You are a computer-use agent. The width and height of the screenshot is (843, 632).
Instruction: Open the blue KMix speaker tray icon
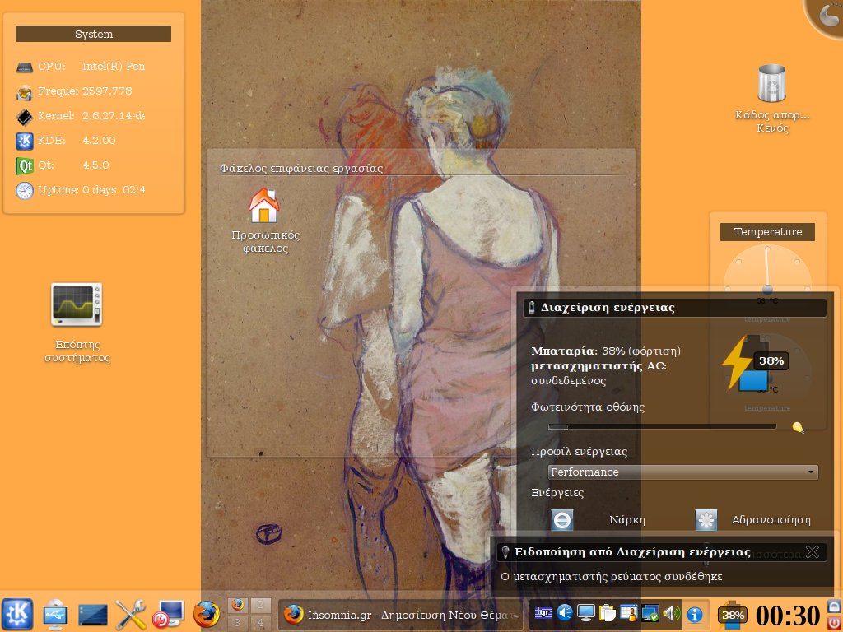(x=565, y=612)
